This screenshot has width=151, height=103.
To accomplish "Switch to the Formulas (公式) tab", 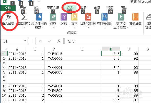I will (70, 8).
